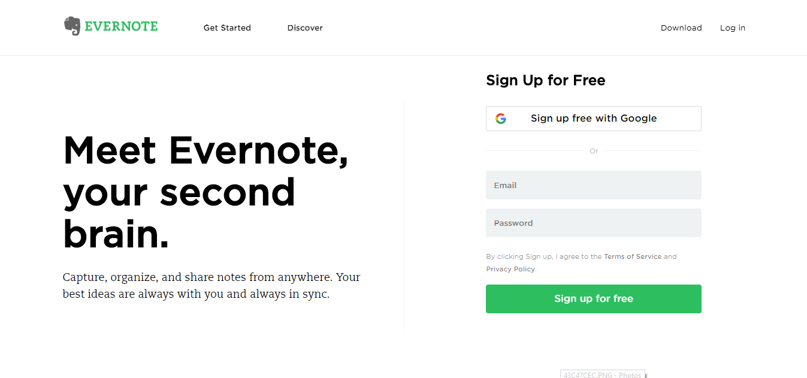Open the Discover navigation item
The height and width of the screenshot is (378, 807).
click(305, 28)
